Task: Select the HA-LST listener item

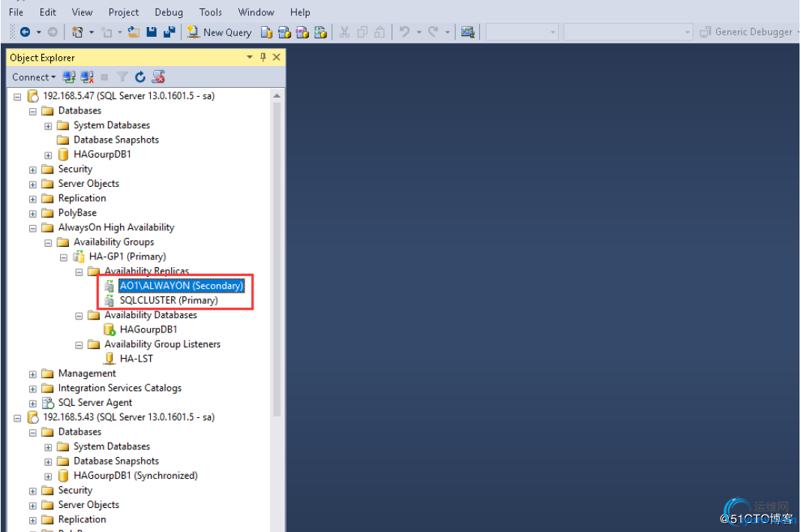Action: point(136,359)
